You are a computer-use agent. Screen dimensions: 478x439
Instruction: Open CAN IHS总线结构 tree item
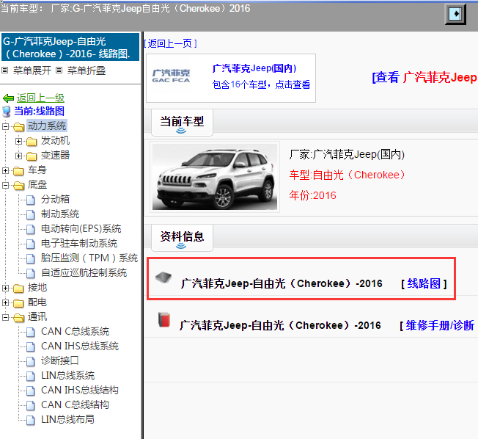pos(80,390)
